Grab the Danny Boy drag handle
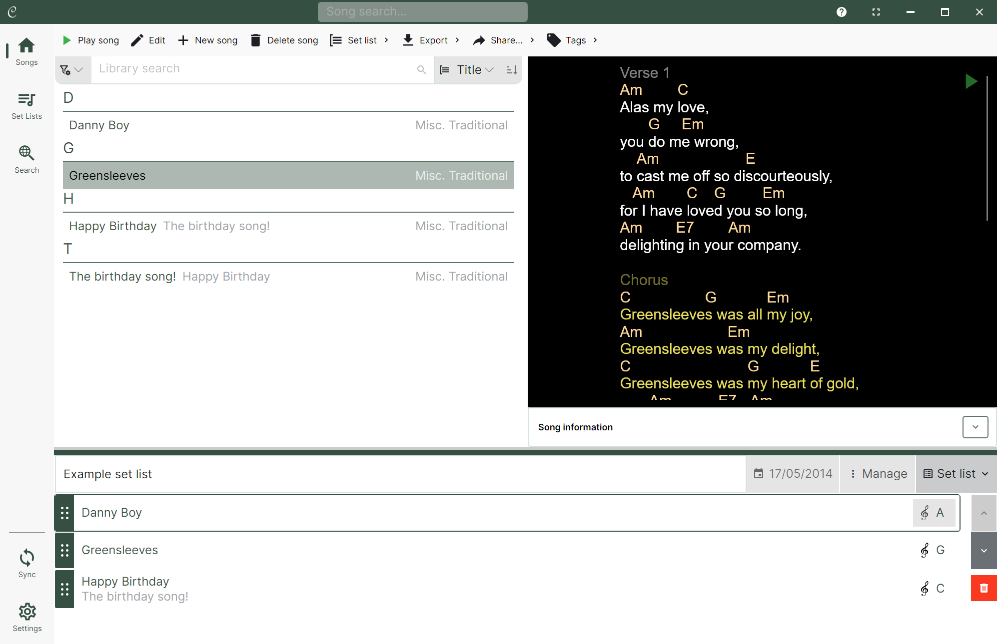997x644 pixels. 64,513
